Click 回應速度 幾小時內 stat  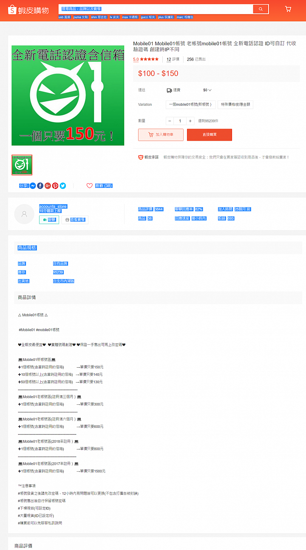(191, 219)
